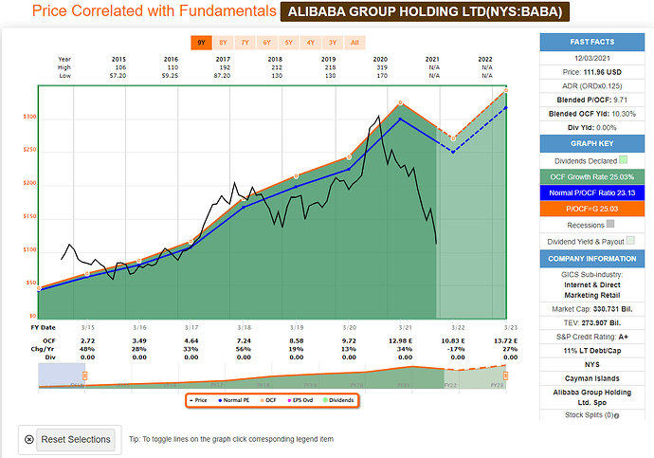Image resolution: width=654 pixels, height=458 pixels.
Task: Click the Blended P/OCF: 9.71 value
Action: tap(591, 100)
